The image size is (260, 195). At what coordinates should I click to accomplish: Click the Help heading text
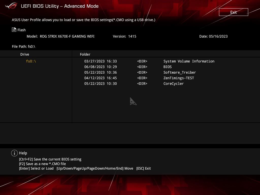23,153
